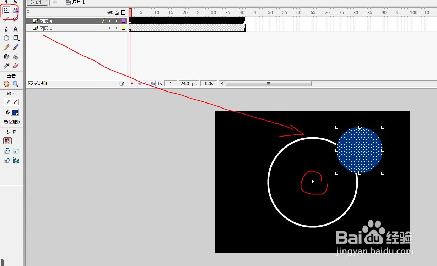Toggle visibility dot of 图层 3
Viewport: 437px width, 266px height.
coord(110,28)
